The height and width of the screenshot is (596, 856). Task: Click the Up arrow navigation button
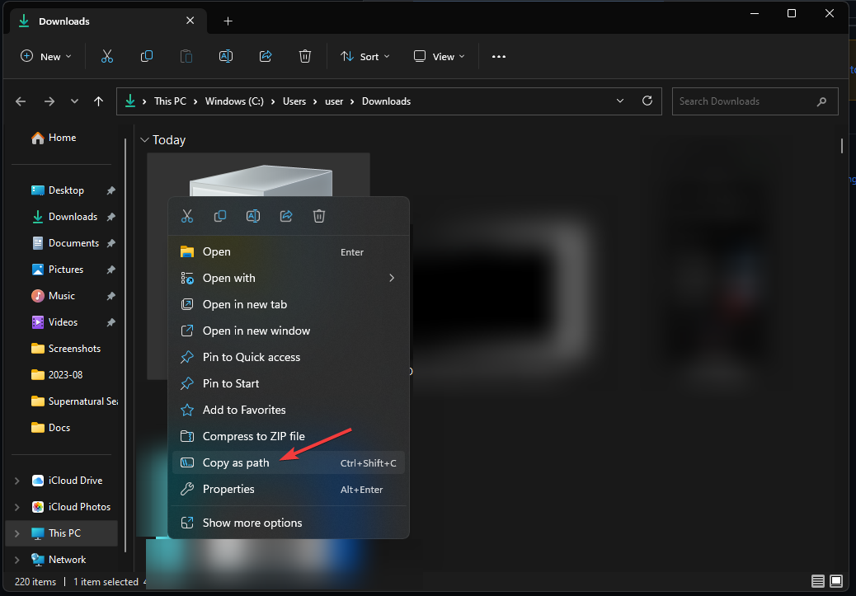coord(99,101)
